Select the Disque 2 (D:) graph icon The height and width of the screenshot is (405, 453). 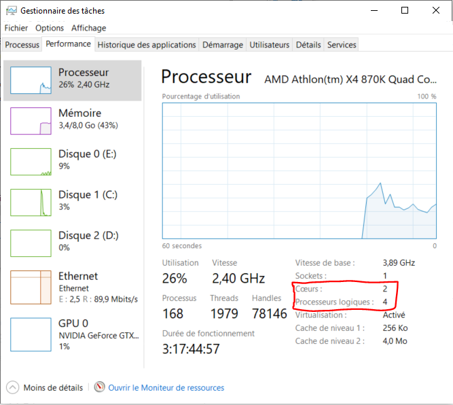click(31, 243)
